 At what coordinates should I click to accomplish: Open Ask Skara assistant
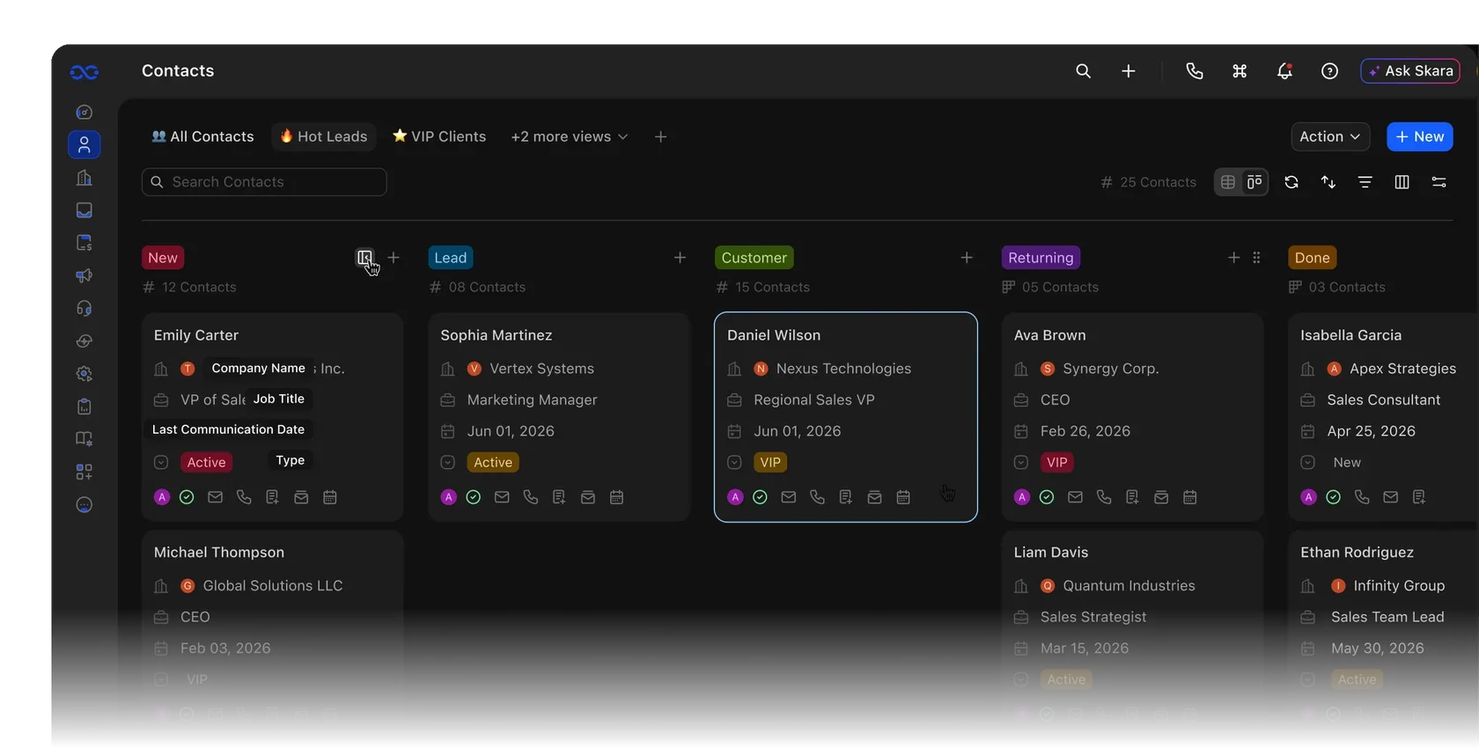click(1410, 71)
